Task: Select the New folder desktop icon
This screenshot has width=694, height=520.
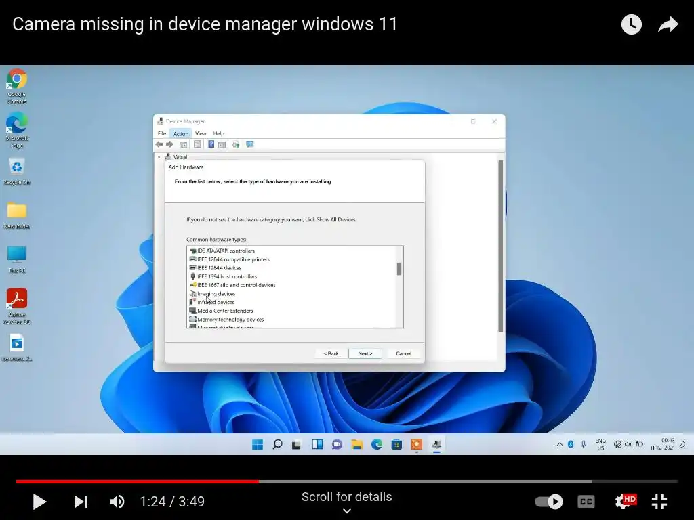Action: [17, 215]
